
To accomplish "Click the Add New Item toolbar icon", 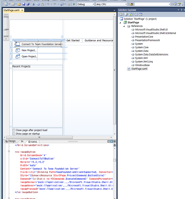I will (13, 4).
